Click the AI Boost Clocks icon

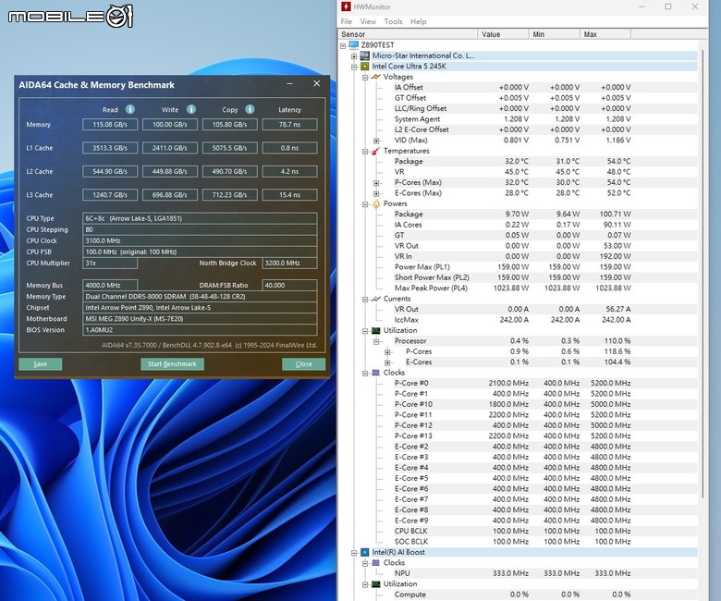(376, 563)
